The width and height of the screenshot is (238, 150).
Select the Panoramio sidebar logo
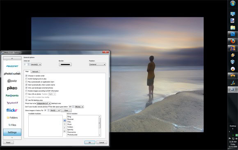point(12,96)
